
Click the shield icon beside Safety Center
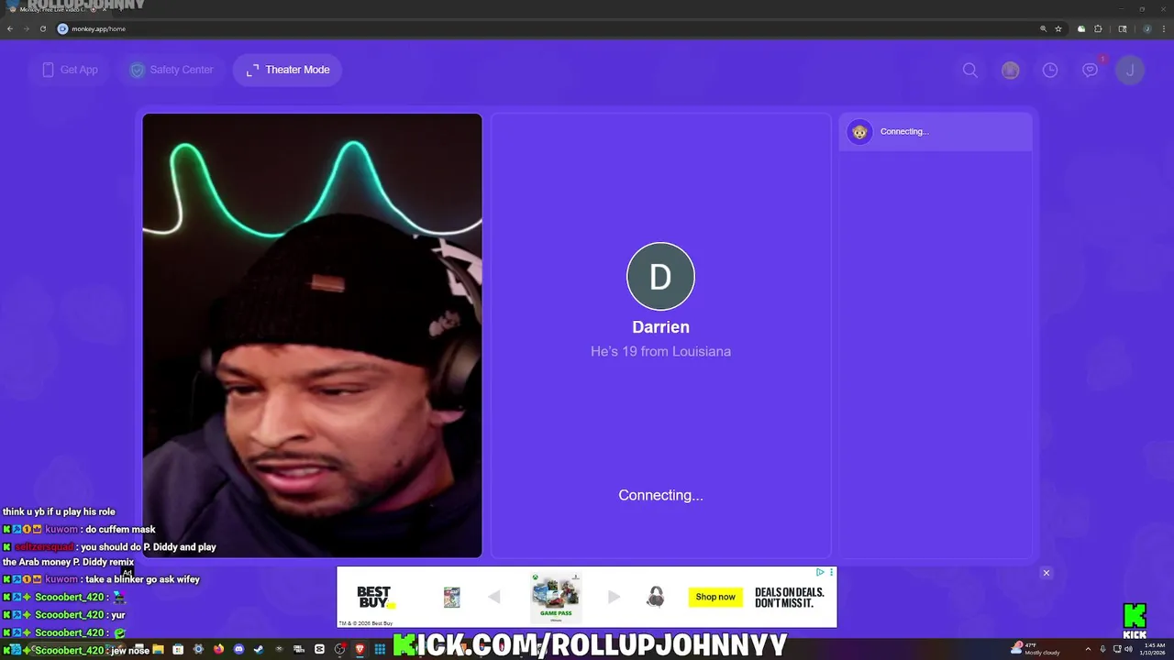[137, 70]
